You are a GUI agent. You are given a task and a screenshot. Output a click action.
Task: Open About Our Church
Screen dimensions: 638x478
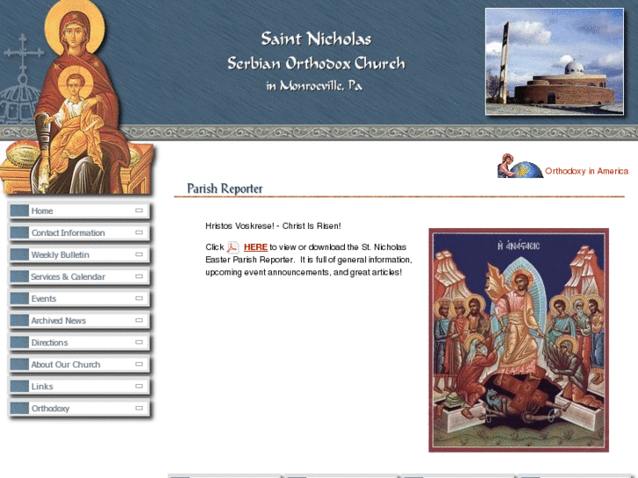pos(79,365)
